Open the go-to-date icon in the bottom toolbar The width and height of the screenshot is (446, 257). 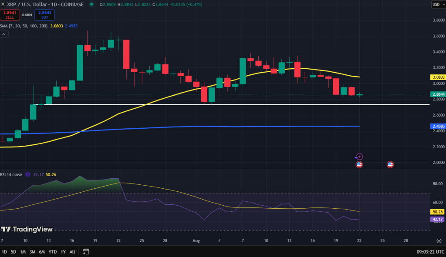point(85,251)
